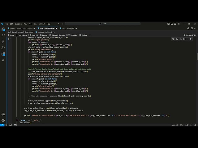Click the editor vertical scrollbar thumb
The height and width of the screenshot is (148, 198).
click(x=197, y=57)
